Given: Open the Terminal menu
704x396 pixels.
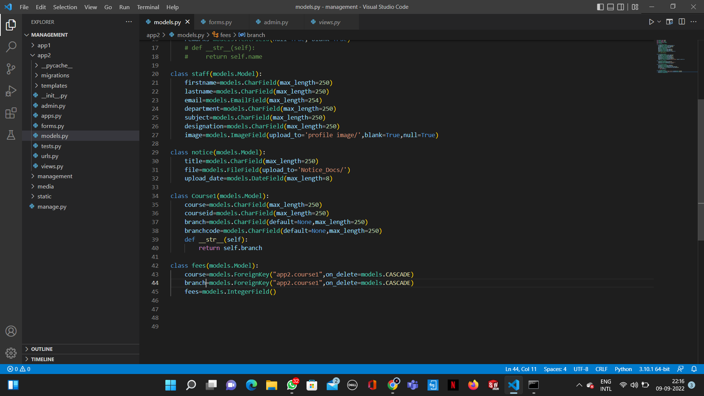Looking at the screenshot, I should [148, 7].
